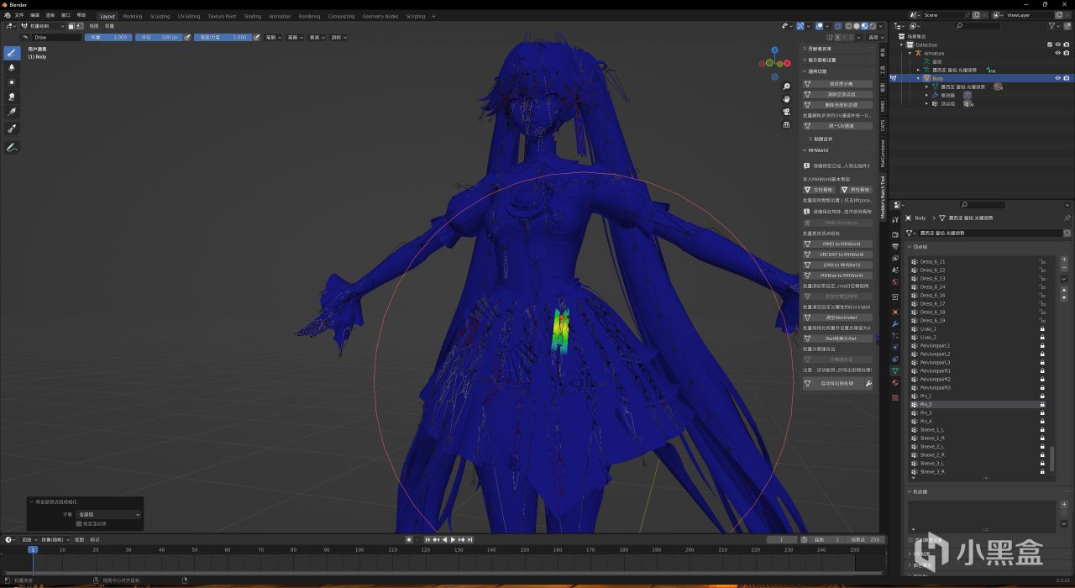This screenshot has height=588, width=1075.
Task: Click the MMD to MHWorld button
Action: coord(841,244)
